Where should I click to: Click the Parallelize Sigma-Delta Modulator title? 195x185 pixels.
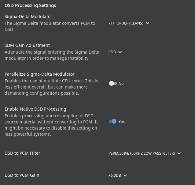(x=39, y=74)
